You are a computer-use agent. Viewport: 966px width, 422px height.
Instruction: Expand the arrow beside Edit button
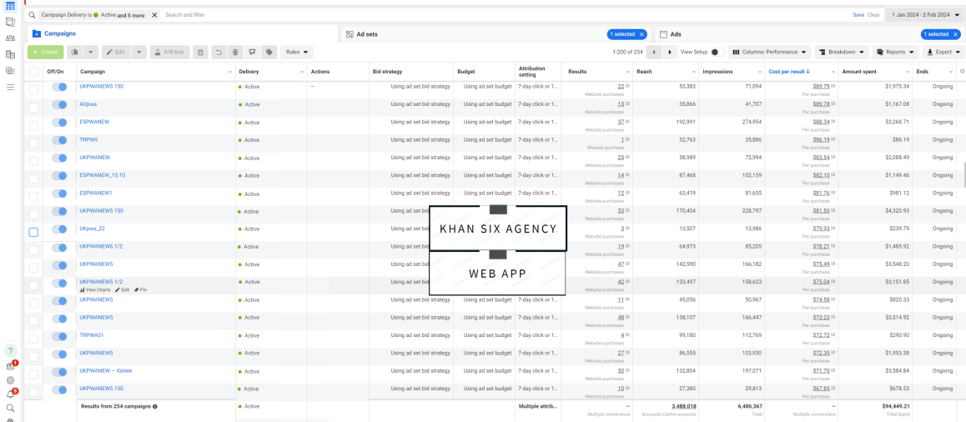[139, 53]
